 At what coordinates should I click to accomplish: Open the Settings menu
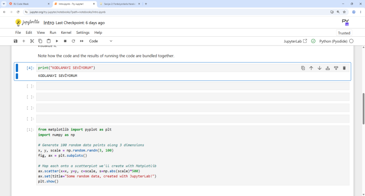point(83,32)
